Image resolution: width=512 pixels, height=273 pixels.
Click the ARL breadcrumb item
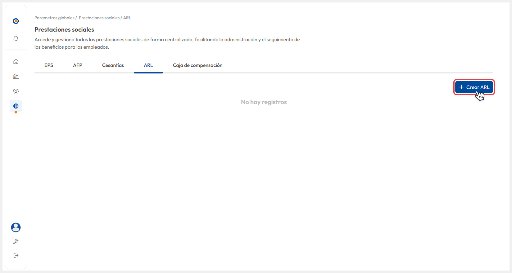(127, 18)
